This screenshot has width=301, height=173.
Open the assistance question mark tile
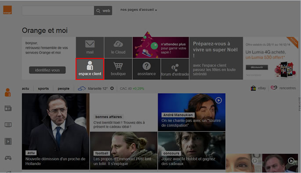pyautogui.click(x=146, y=69)
